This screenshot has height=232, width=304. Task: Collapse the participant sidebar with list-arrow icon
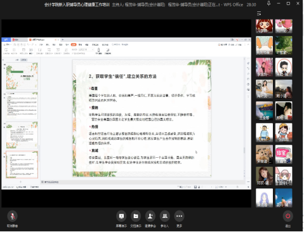(x=259, y=13)
